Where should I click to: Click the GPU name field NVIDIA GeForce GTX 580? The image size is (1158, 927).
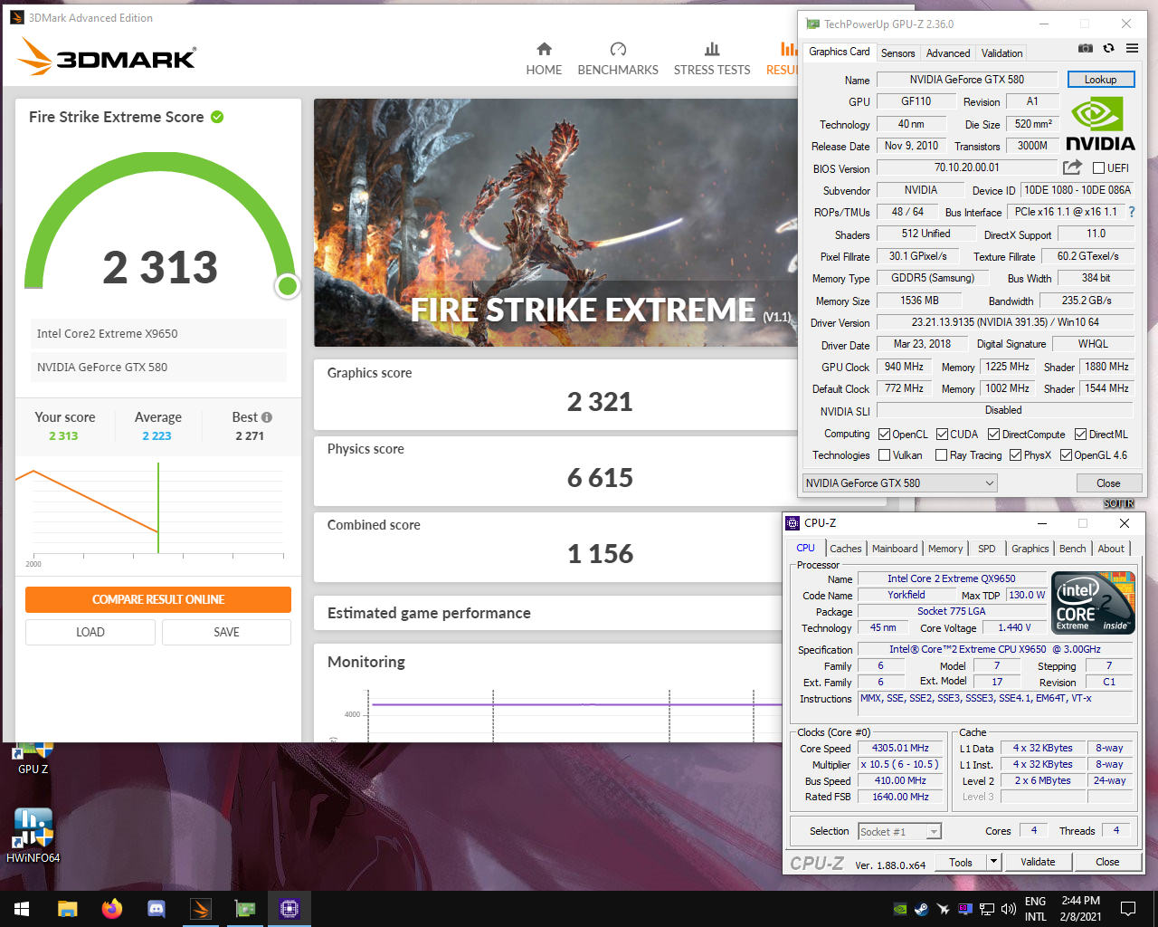point(966,80)
